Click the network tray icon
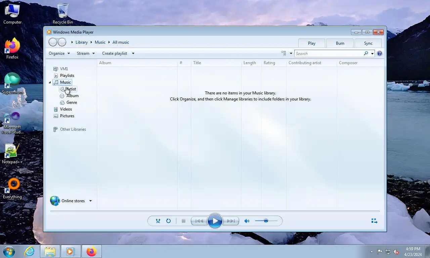The height and width of the screenshot is (258, 430). pyautogui.click(x=388, y=252)
